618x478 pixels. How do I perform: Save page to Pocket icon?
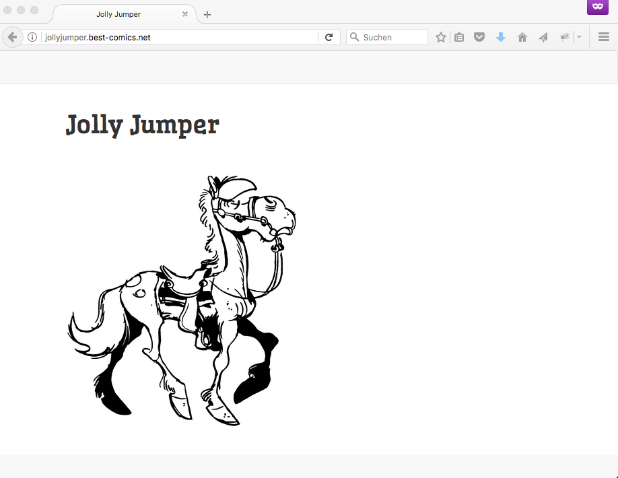479,38
